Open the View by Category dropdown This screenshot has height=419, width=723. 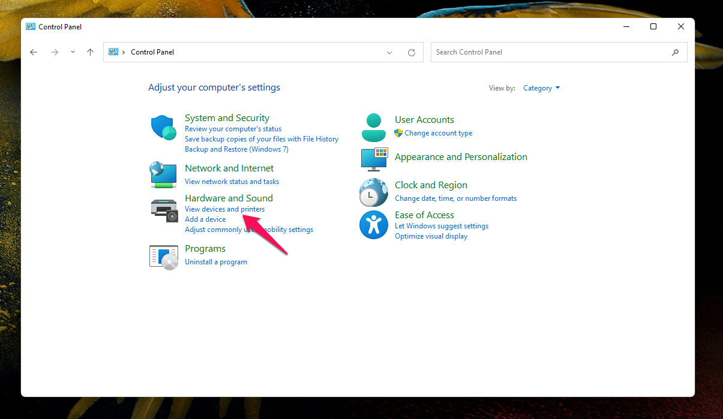542,88
